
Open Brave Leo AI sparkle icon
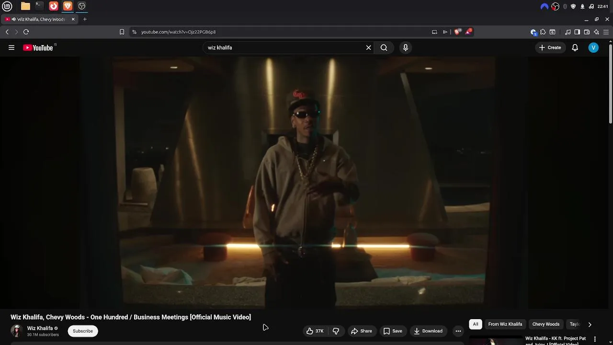pos(596,32)
